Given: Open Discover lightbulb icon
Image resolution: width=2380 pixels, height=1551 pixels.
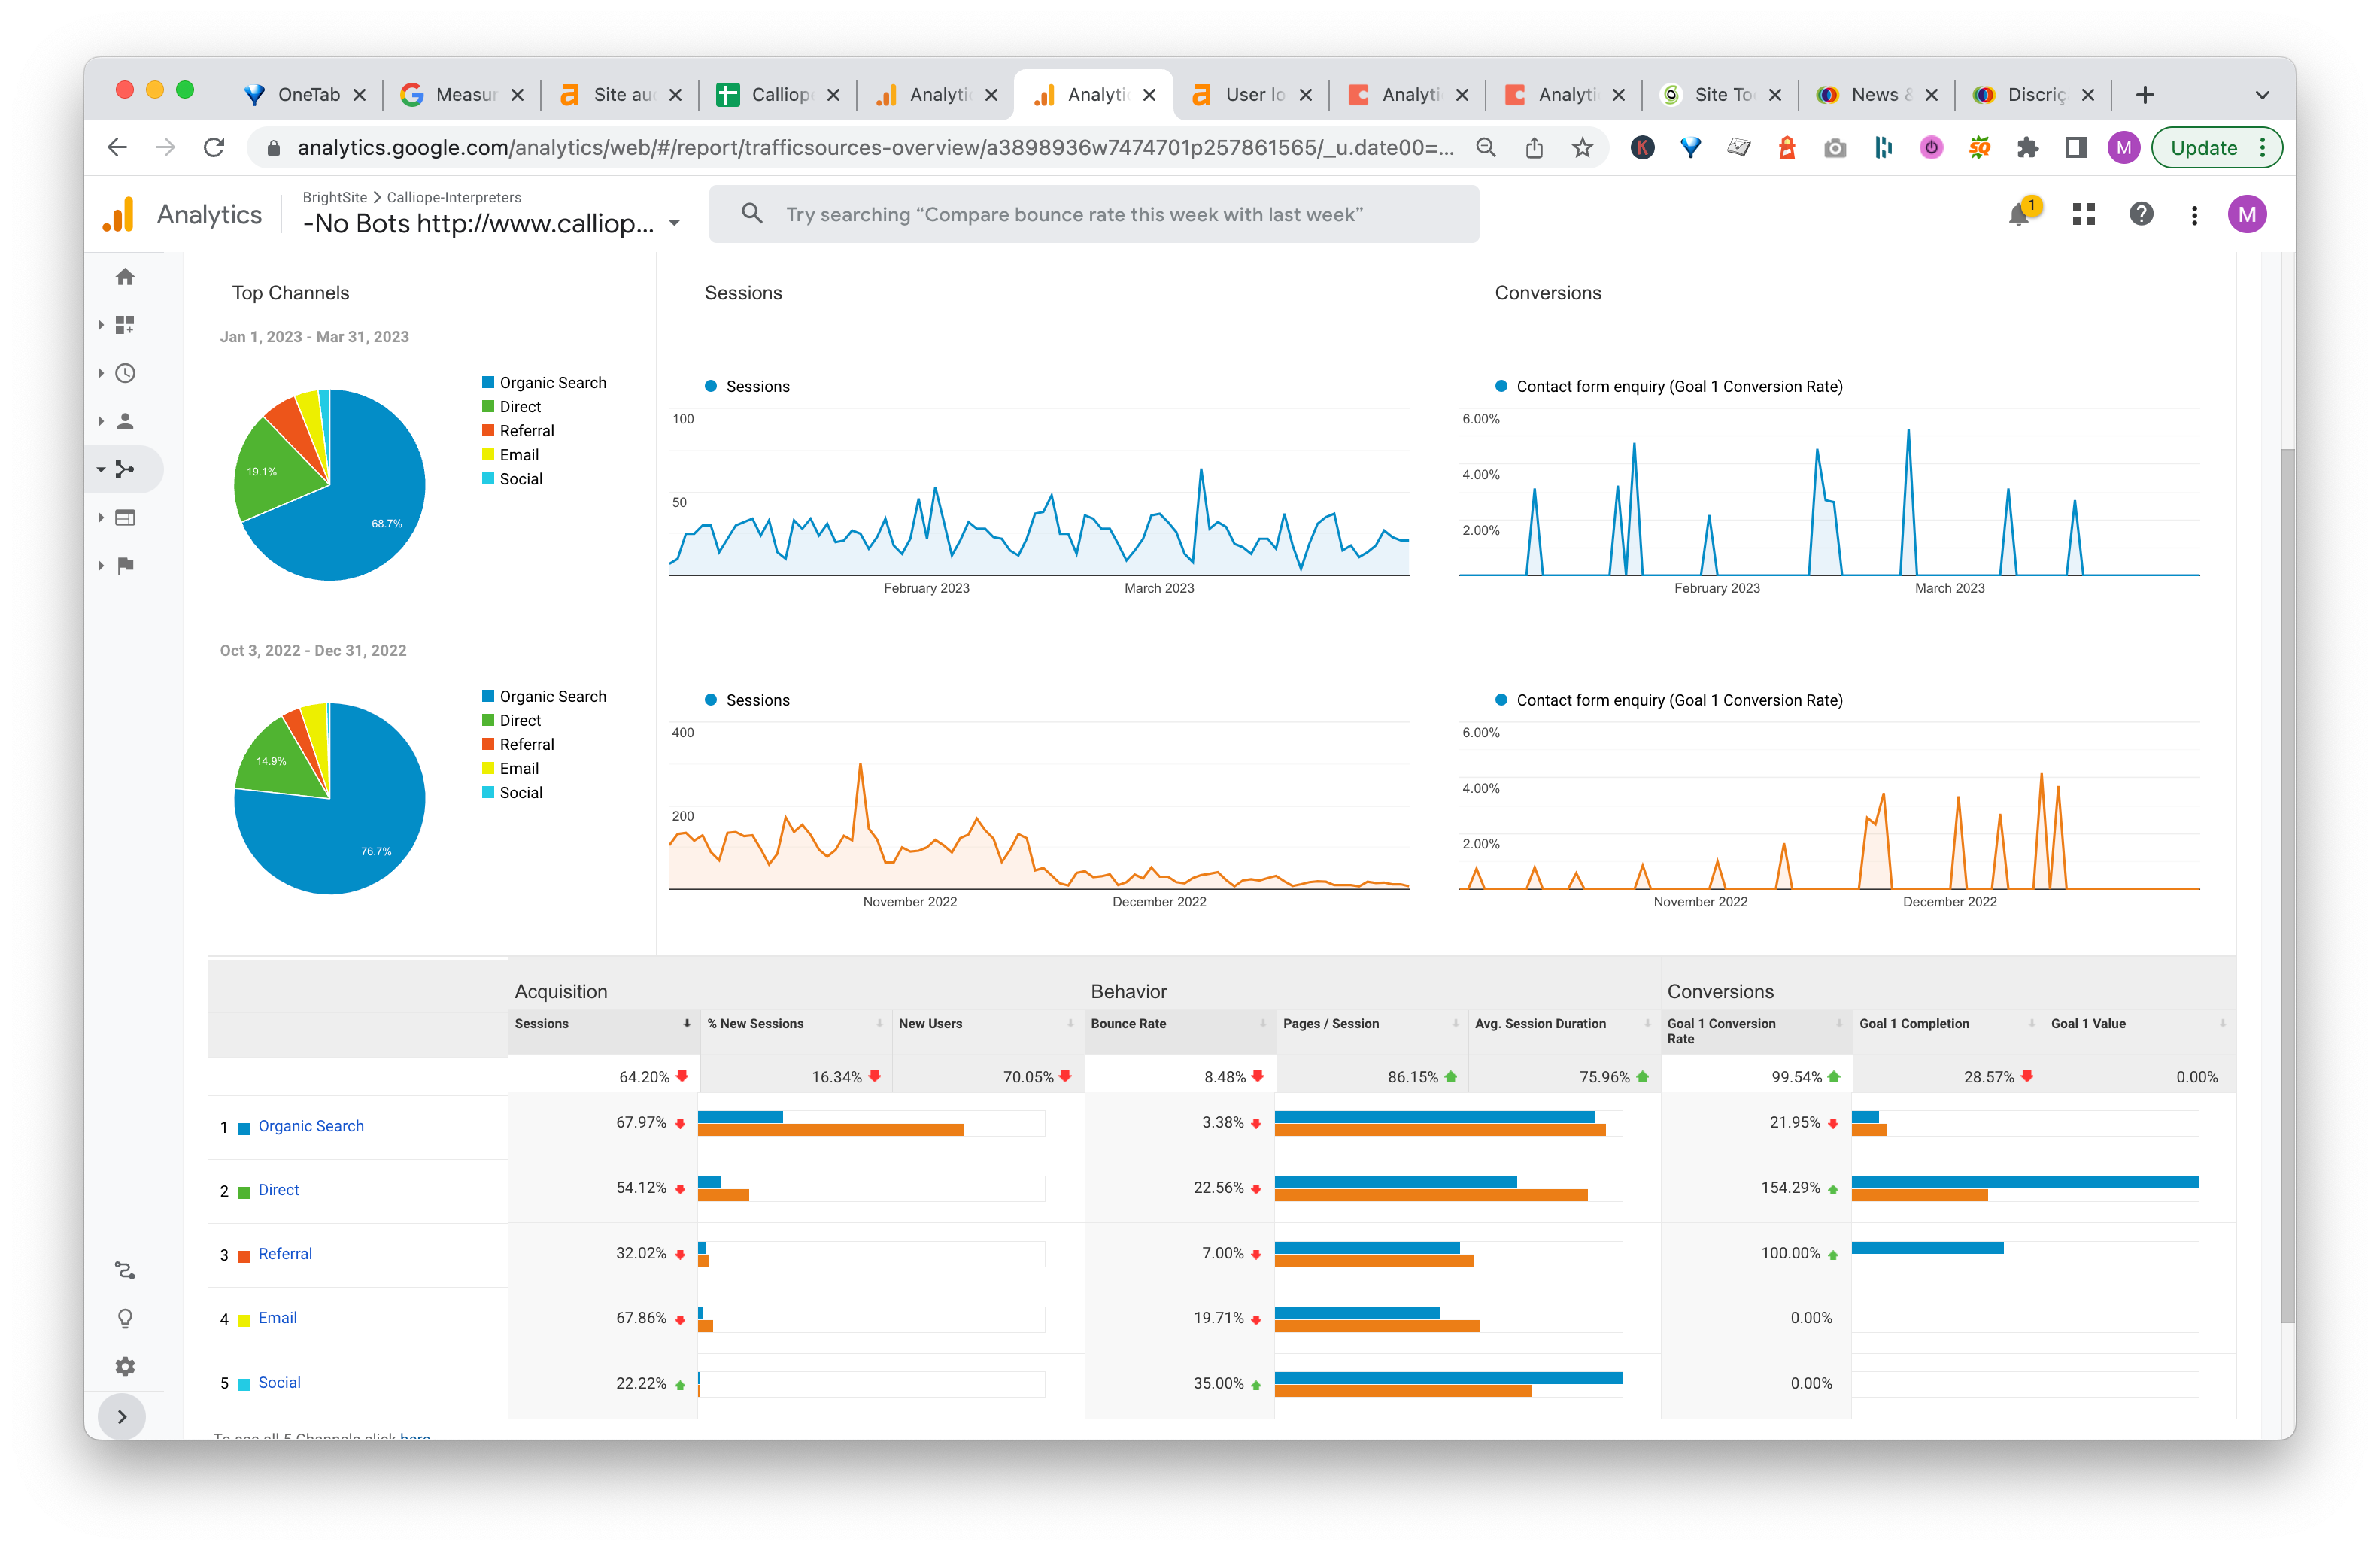Looking at the screenshot, I should 125,1318.
